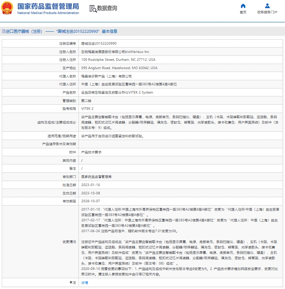Click the document icon before 进口医疗器械
This screenshot has height=289, width=285.
(4, 31)
